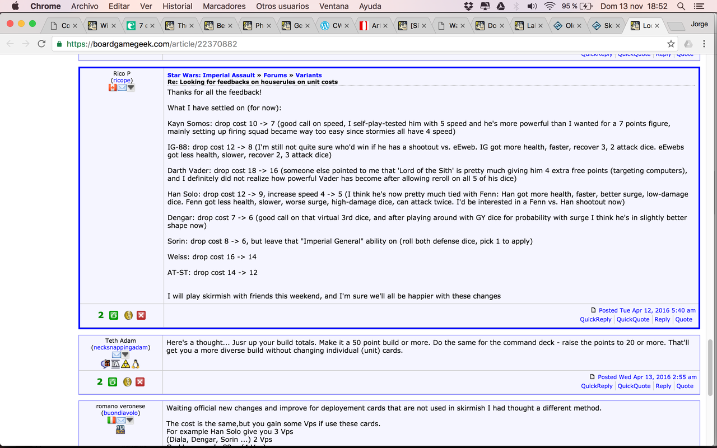Go to Variants breadcrumb link
The height and width of the screenshot is (448, 717).
point(309,75)
